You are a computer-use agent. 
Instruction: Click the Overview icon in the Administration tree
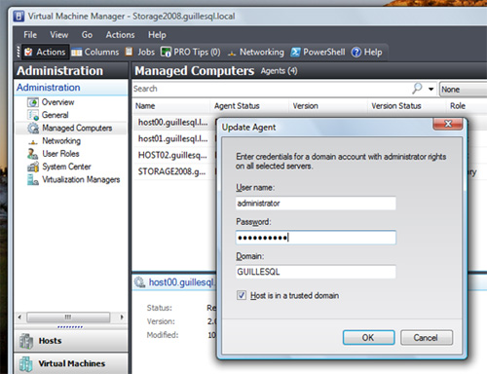[33, 102]
